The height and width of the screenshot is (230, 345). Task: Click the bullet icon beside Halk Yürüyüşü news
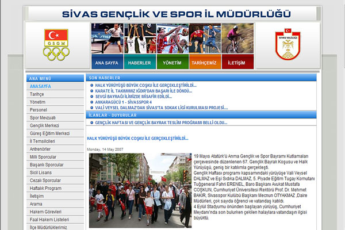(x=91, y=85)
